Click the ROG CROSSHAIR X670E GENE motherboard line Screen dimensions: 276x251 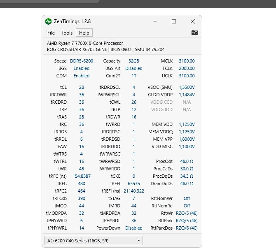tap(106, 49)
